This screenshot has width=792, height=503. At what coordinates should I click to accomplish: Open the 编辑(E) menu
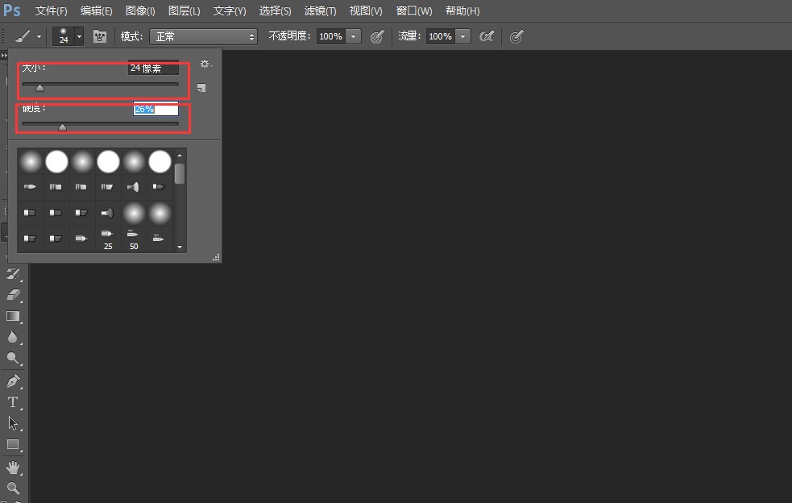point(96,10)
